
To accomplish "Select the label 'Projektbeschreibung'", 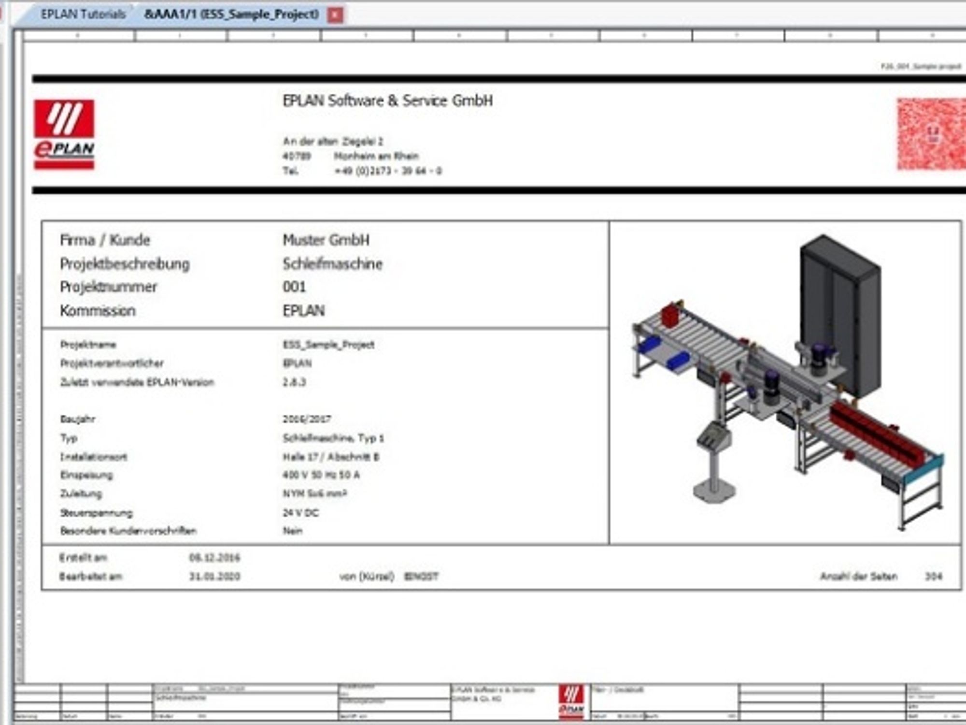I will [125, 264].
